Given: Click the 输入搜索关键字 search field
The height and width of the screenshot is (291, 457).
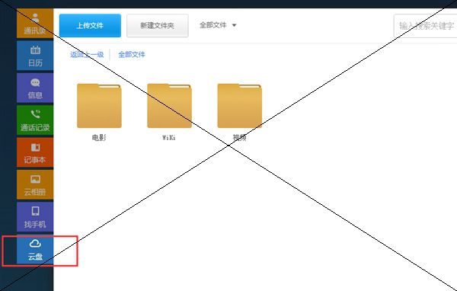Looking at the screenshot, I should (x=425, y=26).
